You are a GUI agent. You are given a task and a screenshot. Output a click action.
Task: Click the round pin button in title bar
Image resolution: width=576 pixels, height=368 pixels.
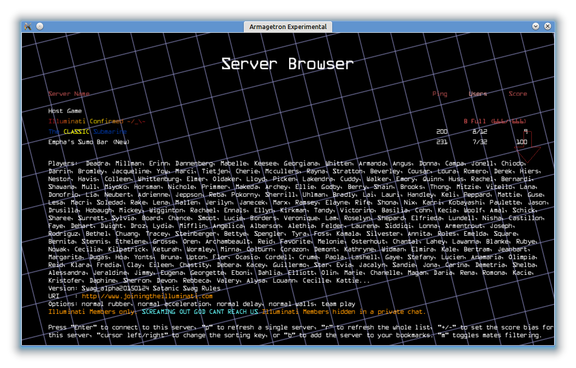[x=40, y=26]
